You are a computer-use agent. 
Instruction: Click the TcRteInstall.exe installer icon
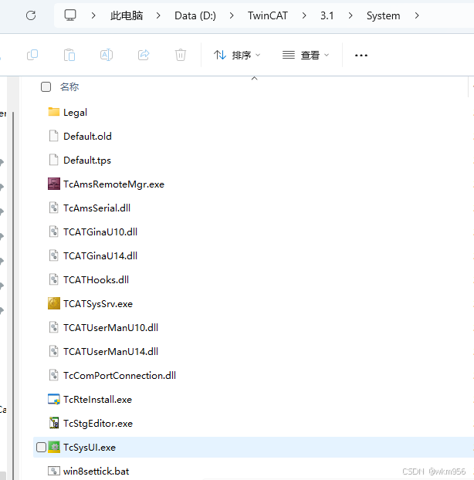click(54, 400)
